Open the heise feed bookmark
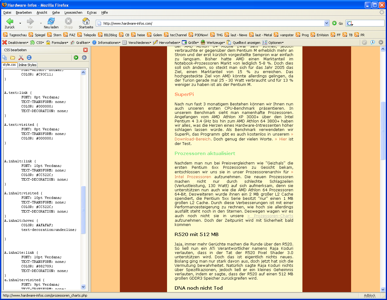Image resolution: width=387 pixels, height=300 pixels. point(138,35)
